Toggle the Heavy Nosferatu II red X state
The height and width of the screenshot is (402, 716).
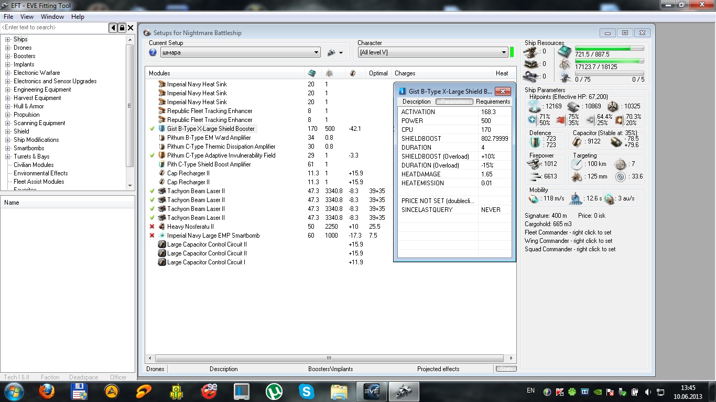click(x=152, y=227)
